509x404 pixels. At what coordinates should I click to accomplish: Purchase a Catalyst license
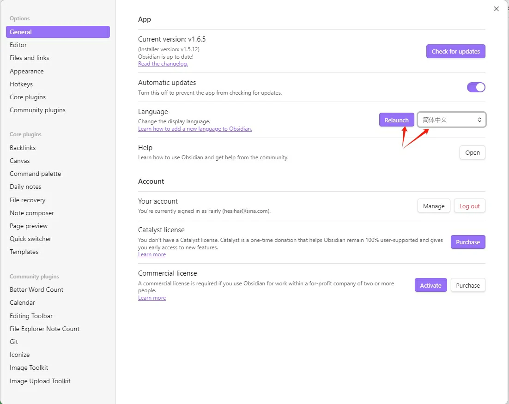[467, 242]
